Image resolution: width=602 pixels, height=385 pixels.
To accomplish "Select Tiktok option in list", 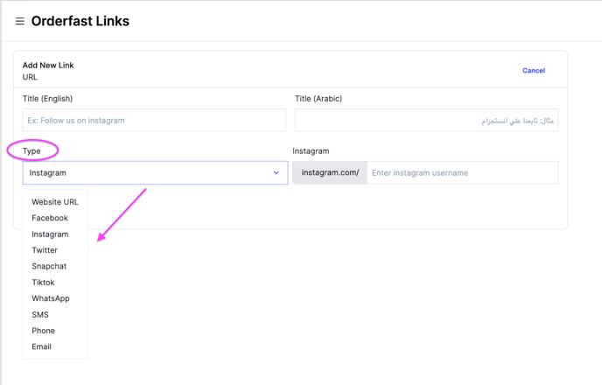I will coord(43,283).
